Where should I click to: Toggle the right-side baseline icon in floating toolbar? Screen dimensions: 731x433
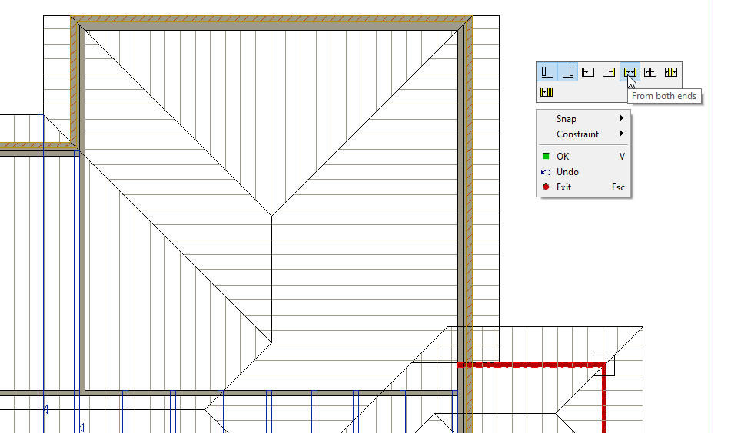click(568, 72)
